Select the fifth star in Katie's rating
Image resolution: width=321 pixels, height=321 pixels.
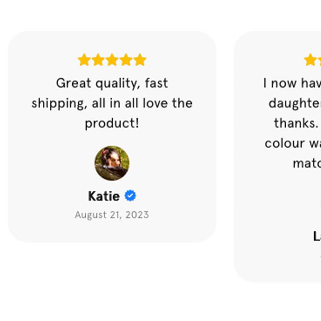tap(140, 60)
